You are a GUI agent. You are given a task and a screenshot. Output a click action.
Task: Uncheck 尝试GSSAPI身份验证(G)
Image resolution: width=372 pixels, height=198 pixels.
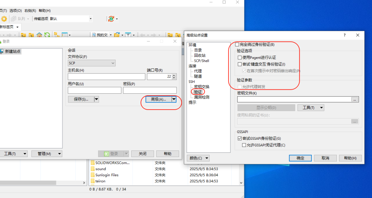(x=240, y=139)
